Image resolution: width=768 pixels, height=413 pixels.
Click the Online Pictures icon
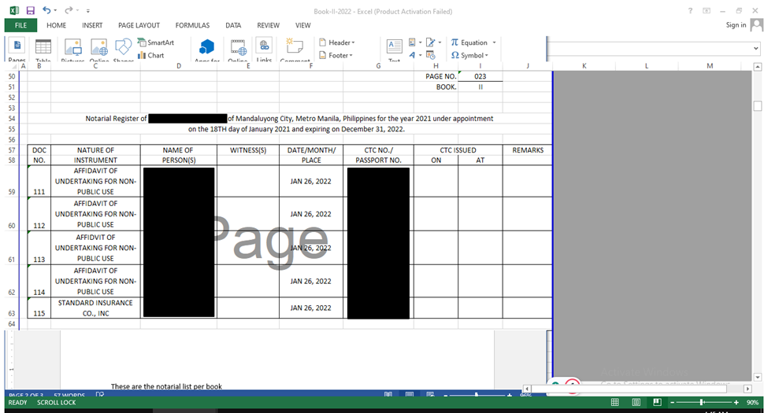point(99,49)
